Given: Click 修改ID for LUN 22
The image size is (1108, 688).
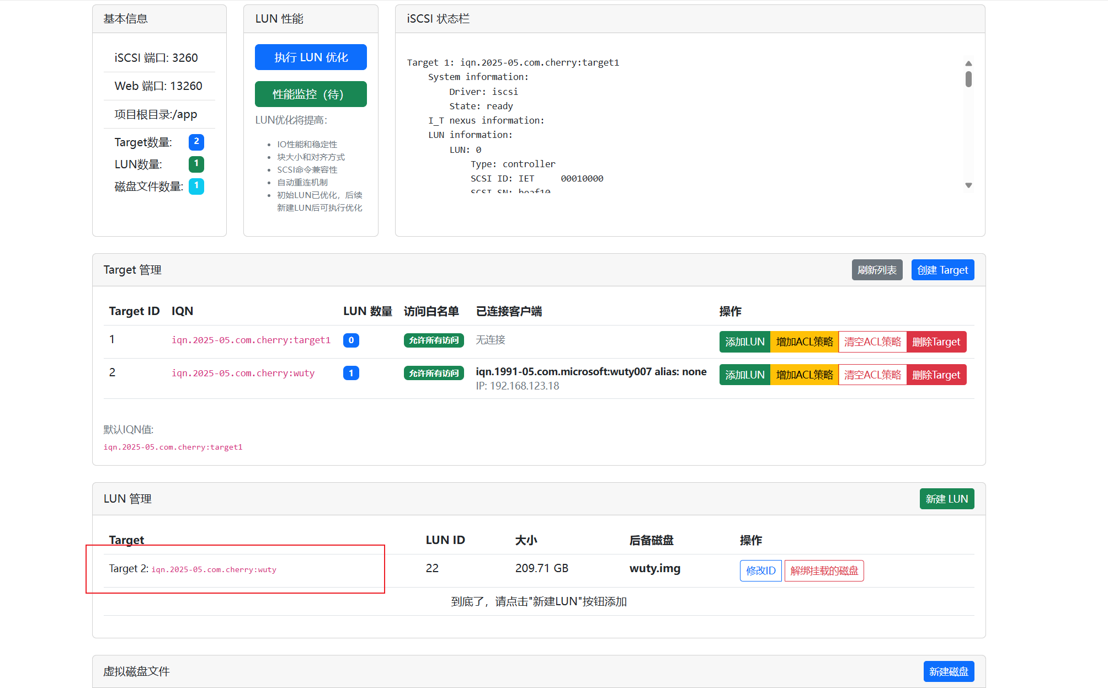Looking at the screenshot, I should (760, 570).
